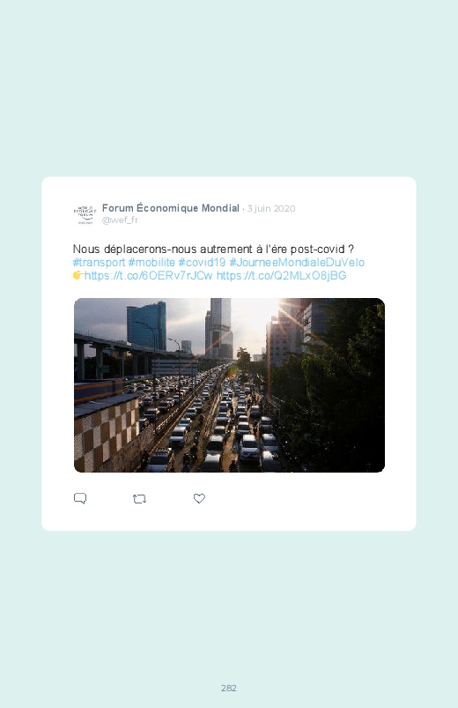Image resolution: width=458 pixels, height=708 pixels.
Task: Open the traffic jam photo
Action: pyautogui.click(x=229, y=385)
